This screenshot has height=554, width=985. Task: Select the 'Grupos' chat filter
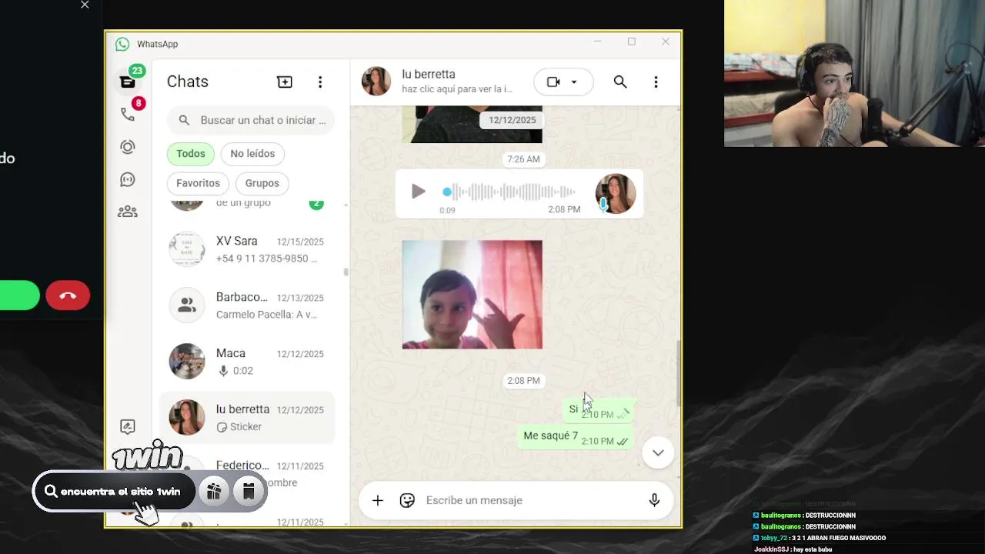click(262, 183)
